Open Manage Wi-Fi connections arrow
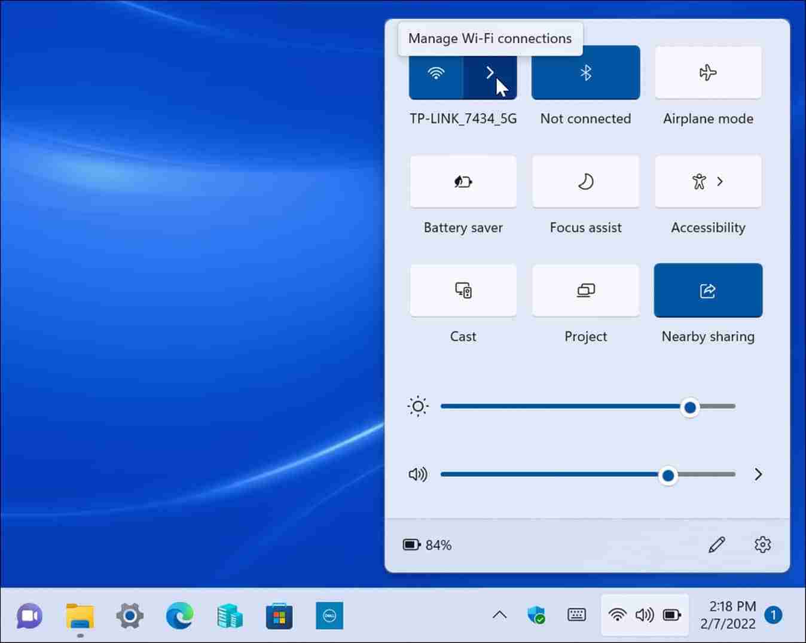The height and width of the screenshot is (643, 806). tap(490, 73)
